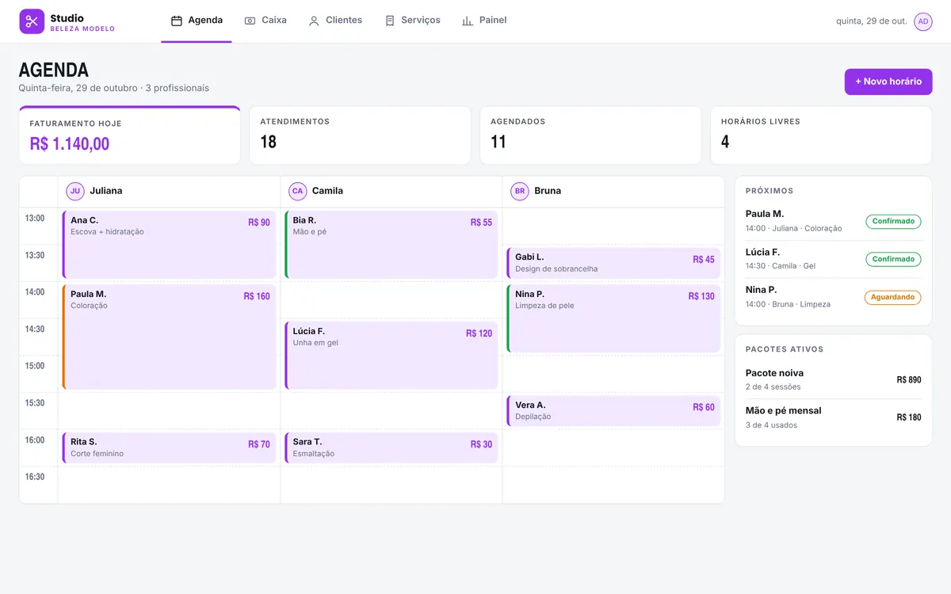Viewport: 951px width, 594px height.
Task: Click the Próximos section heading
Action: tap(770, 191)
